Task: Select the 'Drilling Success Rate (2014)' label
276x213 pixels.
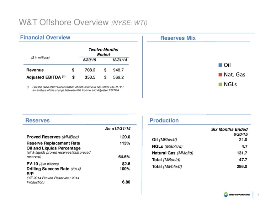Action: 54,169
